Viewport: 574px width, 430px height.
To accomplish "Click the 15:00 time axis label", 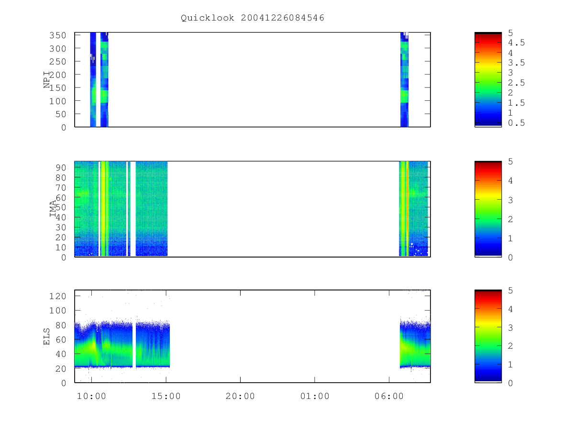I will click(166, 396).
